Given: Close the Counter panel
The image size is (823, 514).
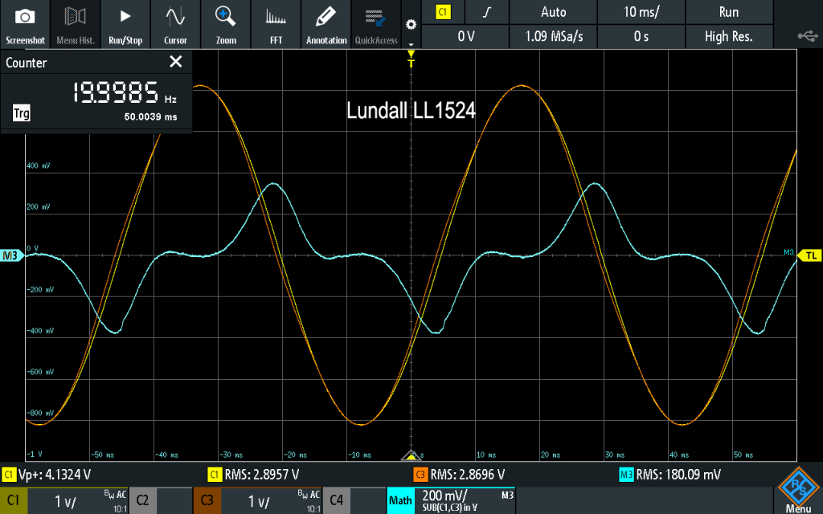Looking at the screenshot, I should pyautogui.click(x=176, y=62).
